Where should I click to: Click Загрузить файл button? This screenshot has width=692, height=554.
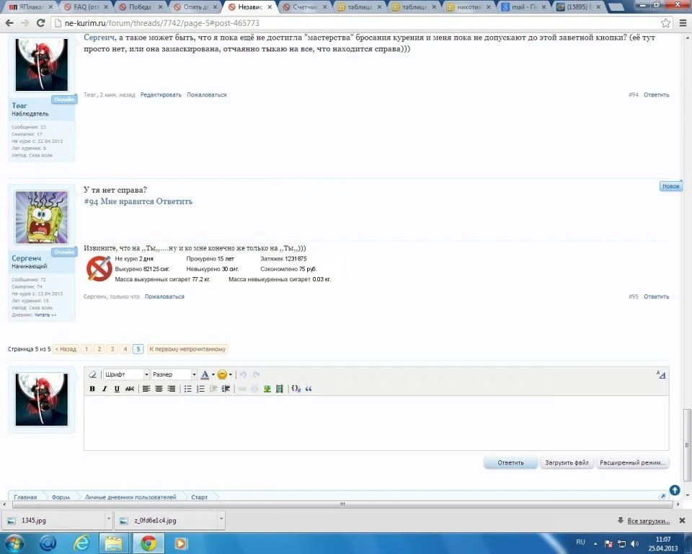(x=567, y=462)
